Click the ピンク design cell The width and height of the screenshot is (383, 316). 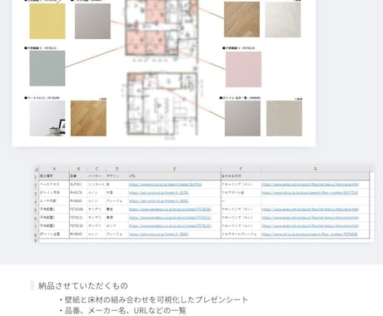117,226
